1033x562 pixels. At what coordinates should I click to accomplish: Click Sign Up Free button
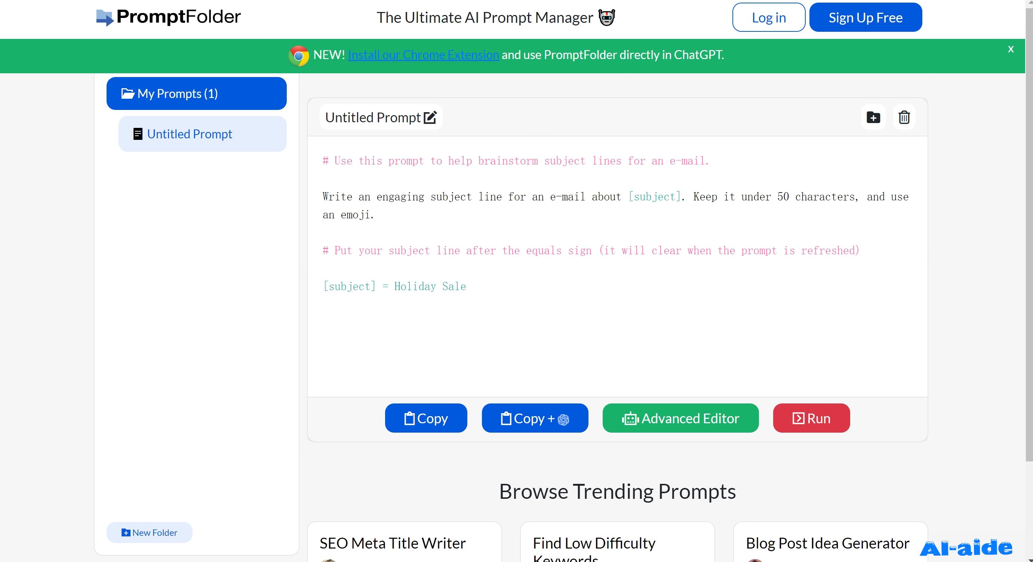pyautogui.click(x=866, y=17)
